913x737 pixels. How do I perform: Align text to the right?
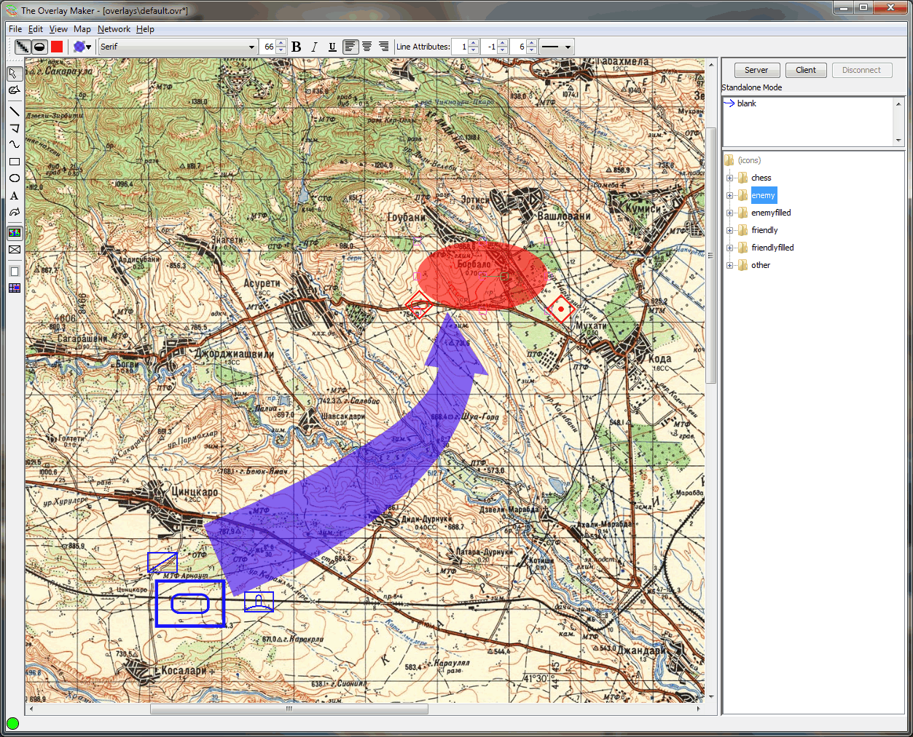(384, 47)
